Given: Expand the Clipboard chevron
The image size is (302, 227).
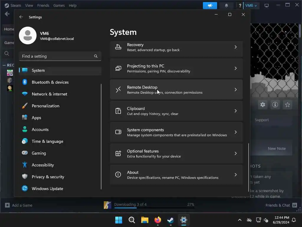Looking at the screenshot, I should (236, 111).
